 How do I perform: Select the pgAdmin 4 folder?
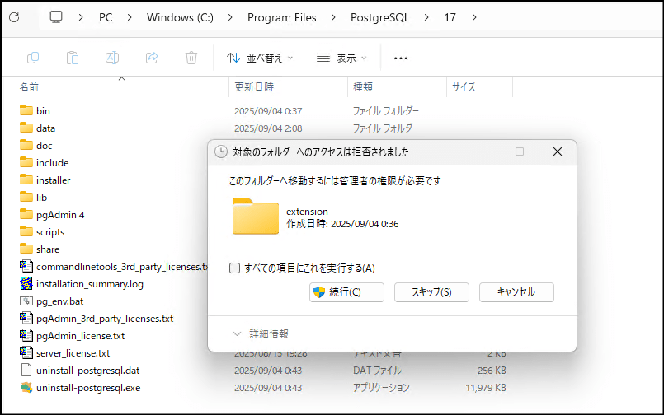(x=60, y=214)
